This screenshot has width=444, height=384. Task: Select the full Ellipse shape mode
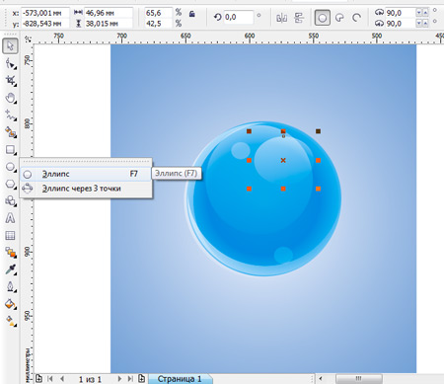pyautogui.click(x=323, y=18)
